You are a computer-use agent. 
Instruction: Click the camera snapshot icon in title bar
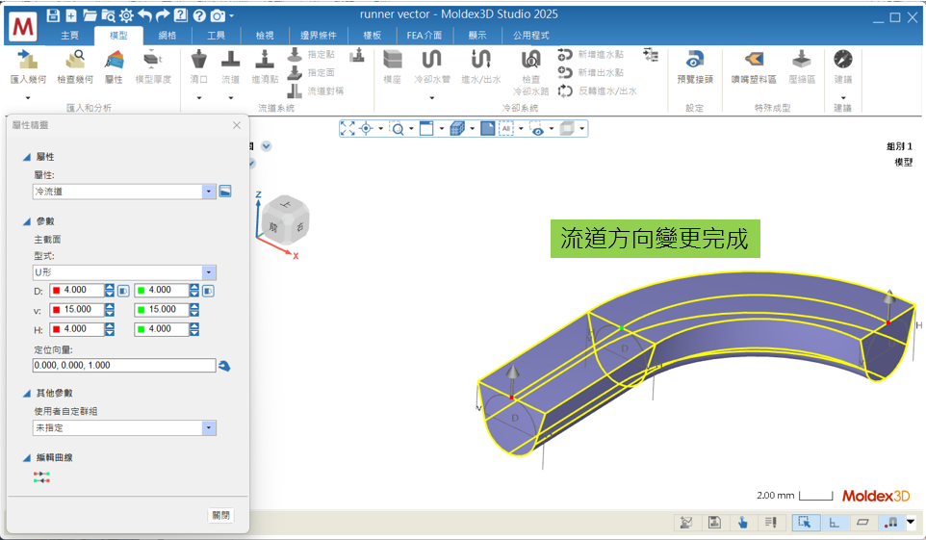point(218,15)
